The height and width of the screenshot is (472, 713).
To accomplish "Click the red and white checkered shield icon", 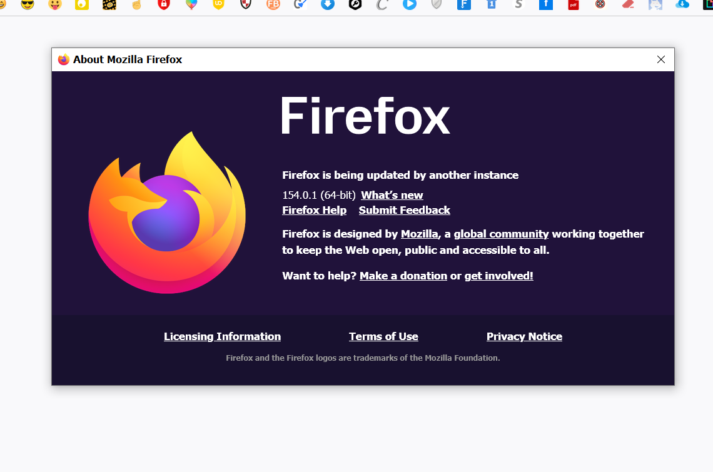I will [246, 4].
